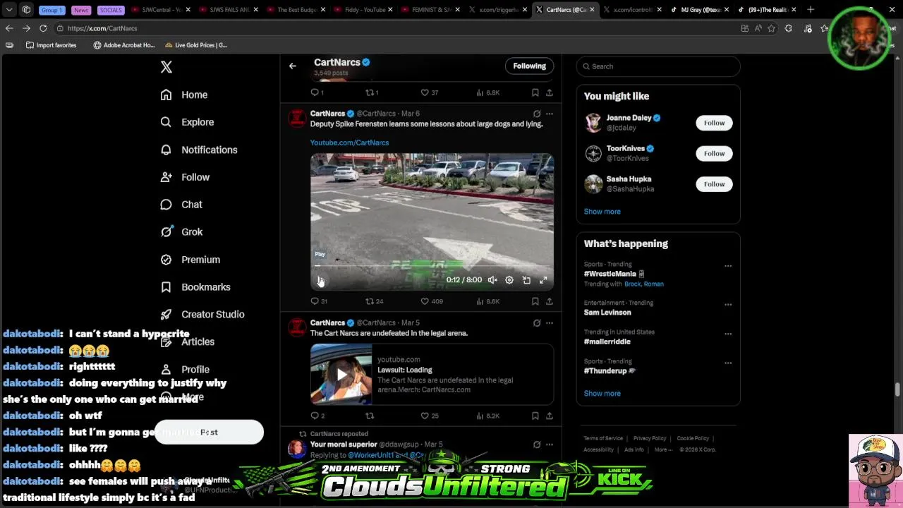Click the video progress bar
The width and height of the screenshot is (903, 508).
[x=432, y=266]
